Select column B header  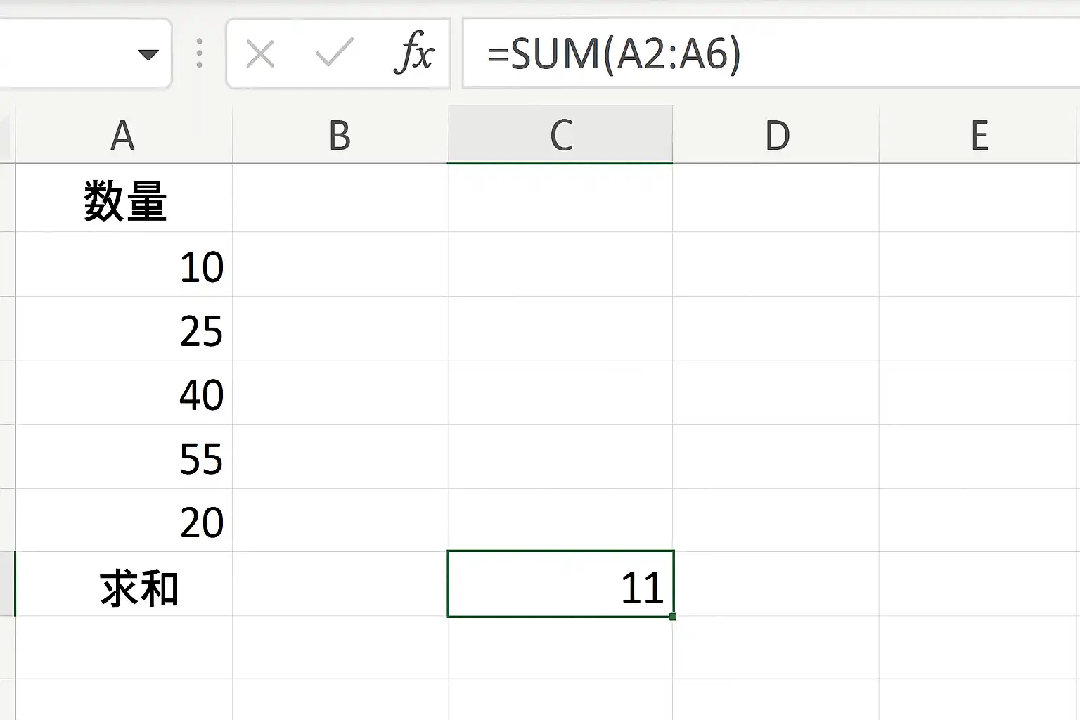[340, 135]
